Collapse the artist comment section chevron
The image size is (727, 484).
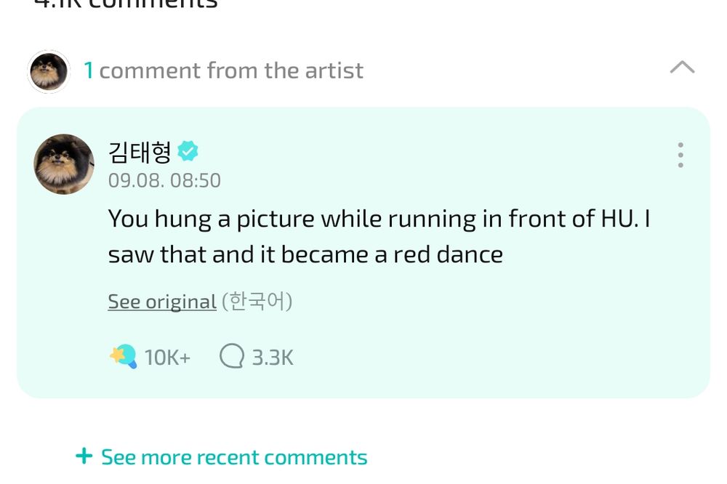(x=681, y=68)
